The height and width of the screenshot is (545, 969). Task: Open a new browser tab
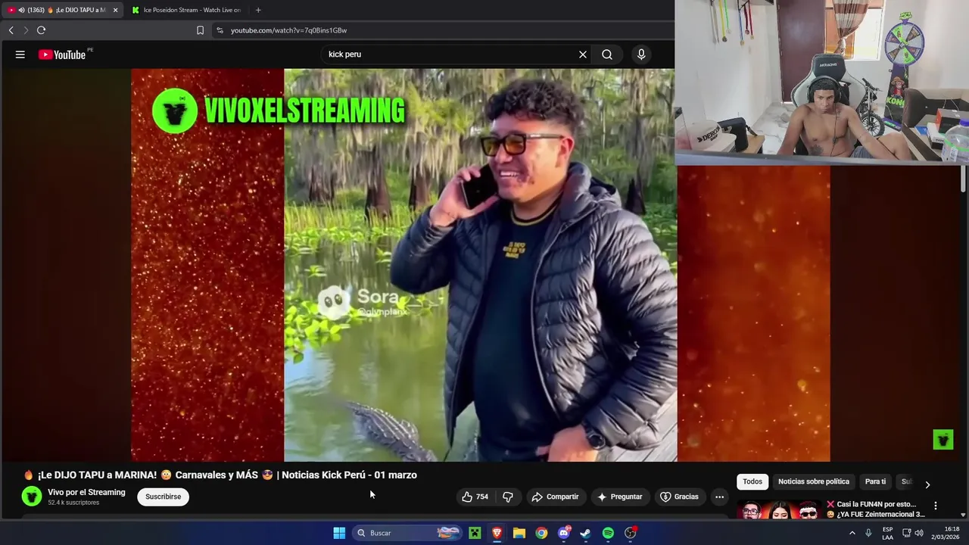(x=258, y=10)
